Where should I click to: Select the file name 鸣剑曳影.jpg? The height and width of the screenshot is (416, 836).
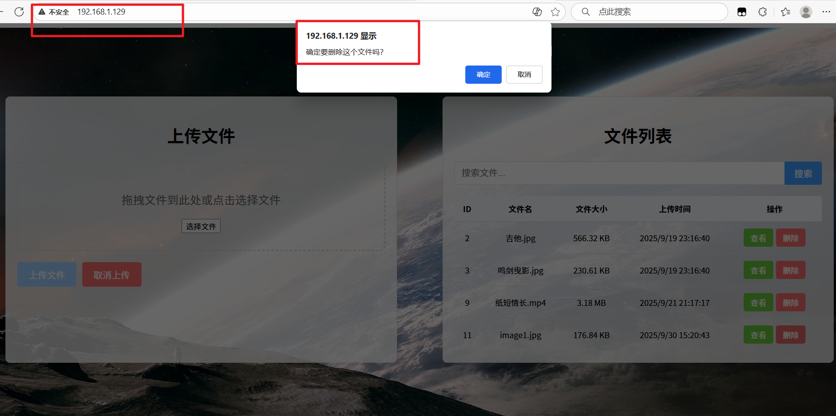click(x=520, y=271)
